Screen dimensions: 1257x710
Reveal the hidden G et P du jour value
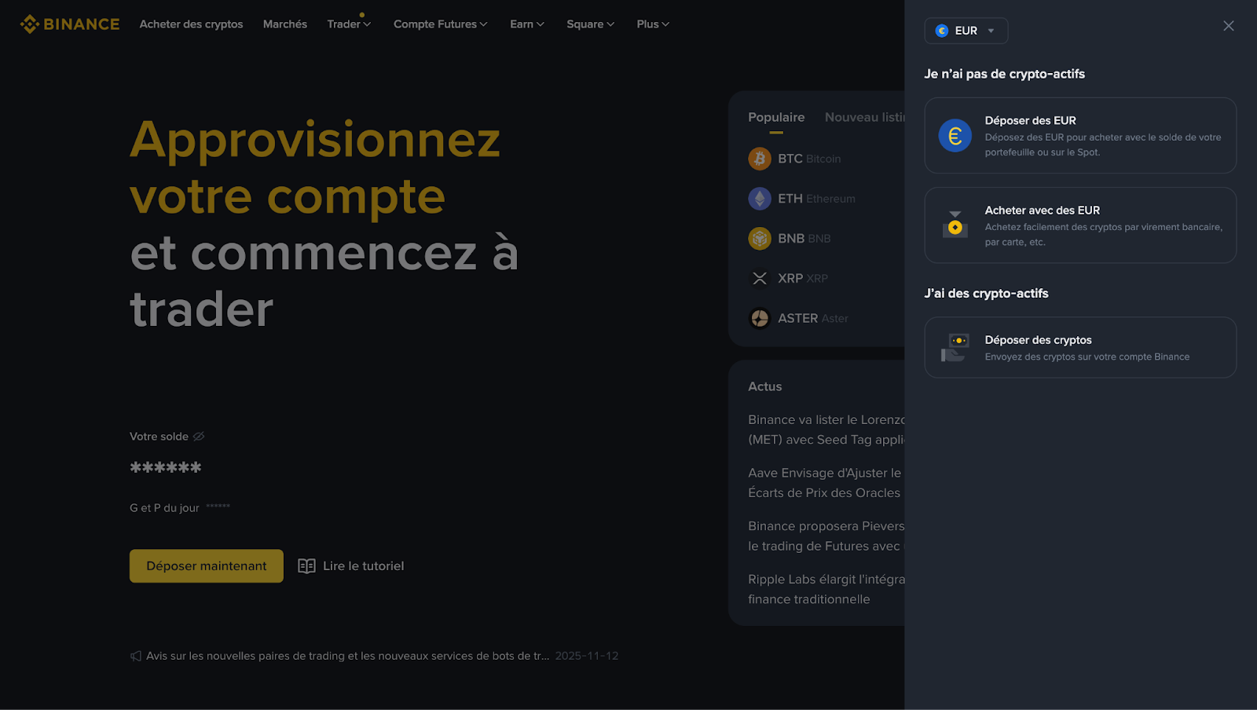[218, 507]
